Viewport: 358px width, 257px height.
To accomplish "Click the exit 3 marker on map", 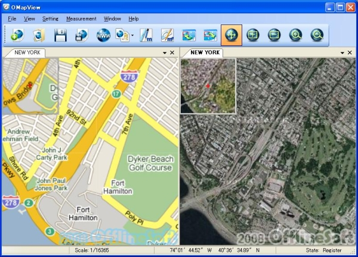I will point(50,231).
